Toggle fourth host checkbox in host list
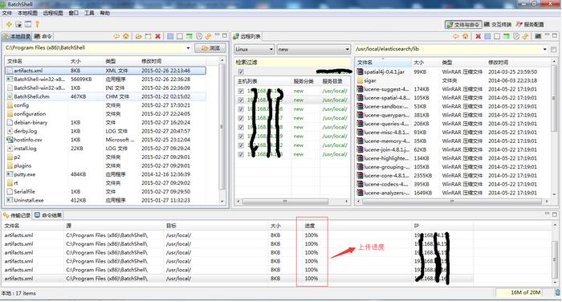This screenshot has width=562, height=302. click(241, 118)
